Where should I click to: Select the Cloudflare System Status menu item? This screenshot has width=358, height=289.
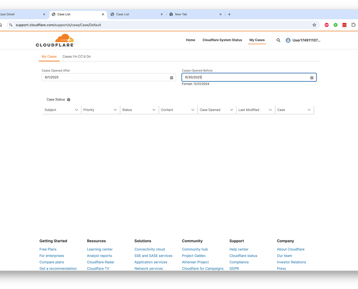pyautogui.click(x=222, y=40)
